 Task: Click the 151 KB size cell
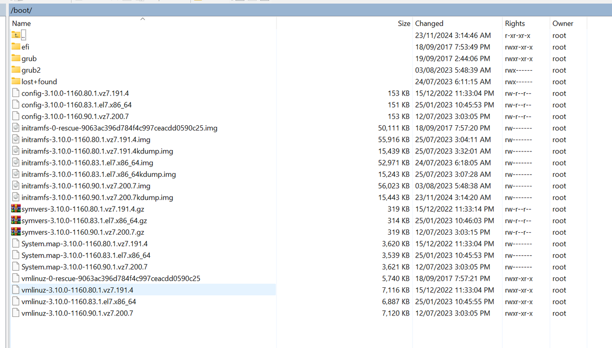click(x=398, y=105)
